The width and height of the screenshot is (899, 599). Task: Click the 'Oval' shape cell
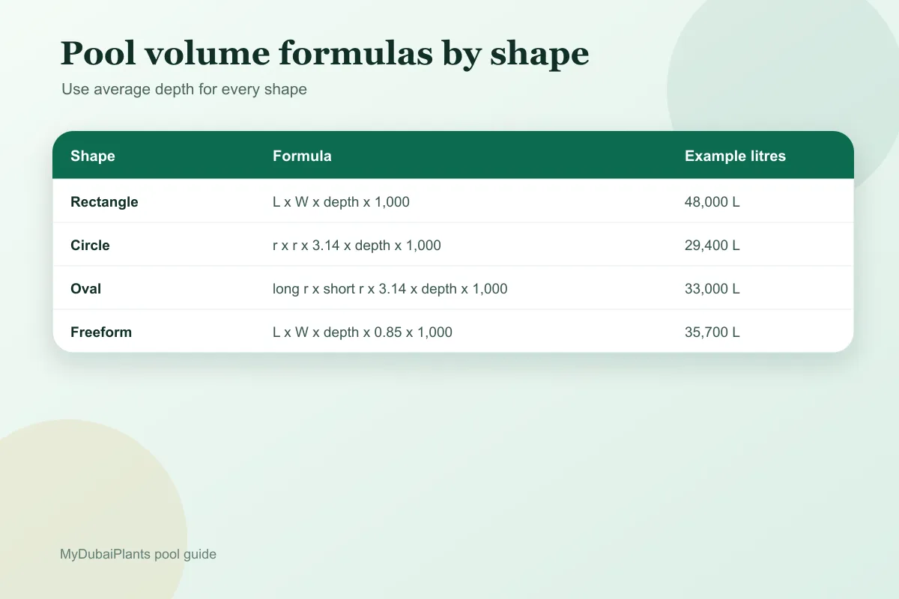tap(85, 288)
